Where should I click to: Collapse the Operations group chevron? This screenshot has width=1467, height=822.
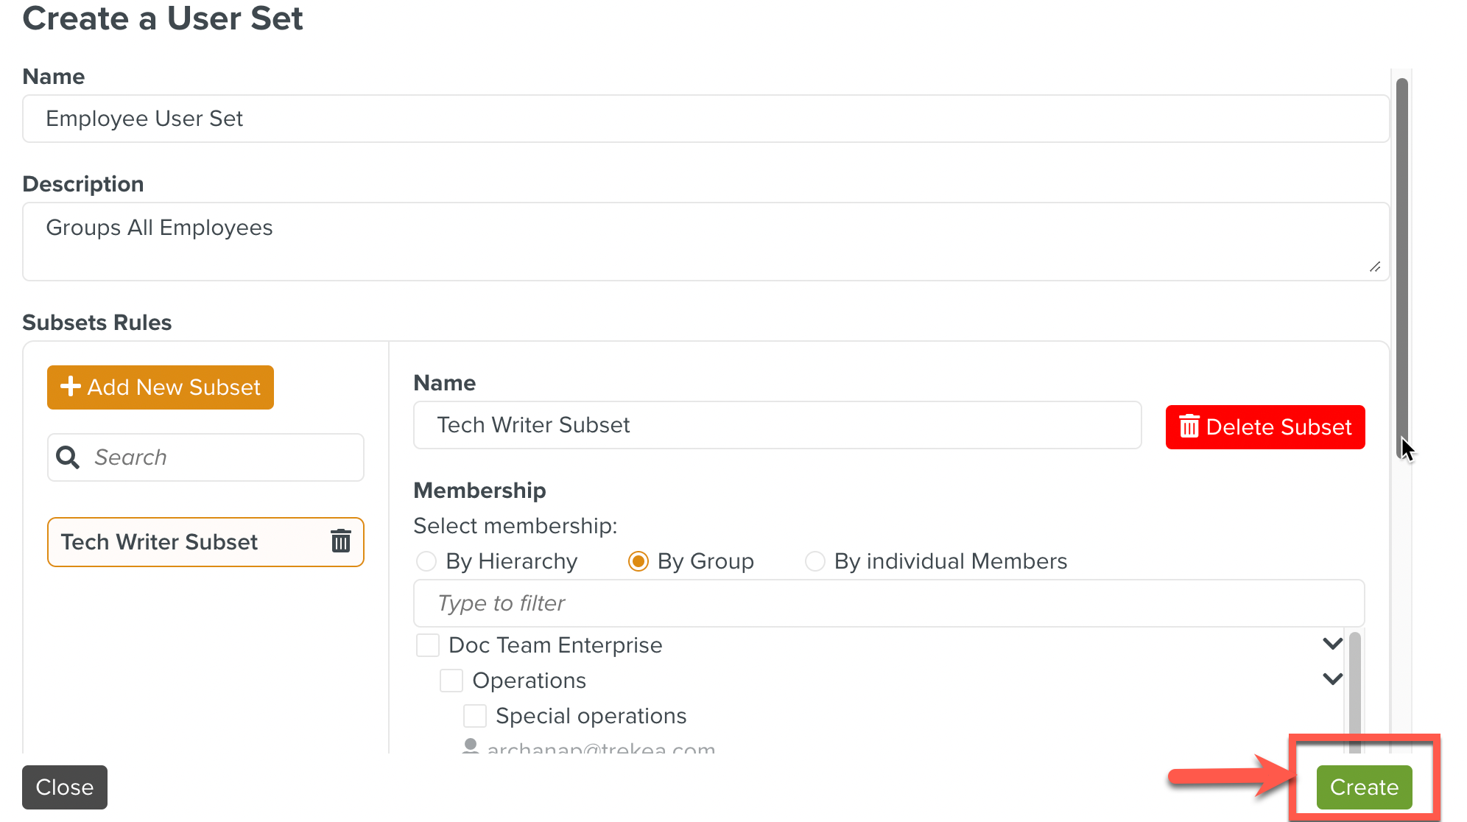[1332, 679]
